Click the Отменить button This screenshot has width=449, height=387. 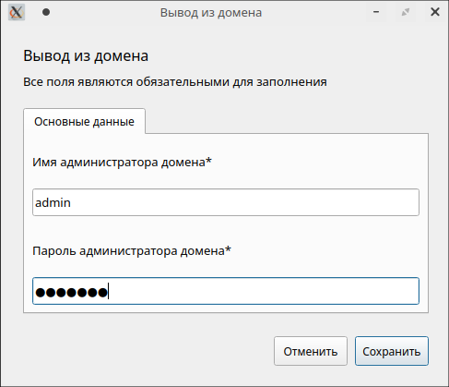pyautogui.click(x=311, y=351)
